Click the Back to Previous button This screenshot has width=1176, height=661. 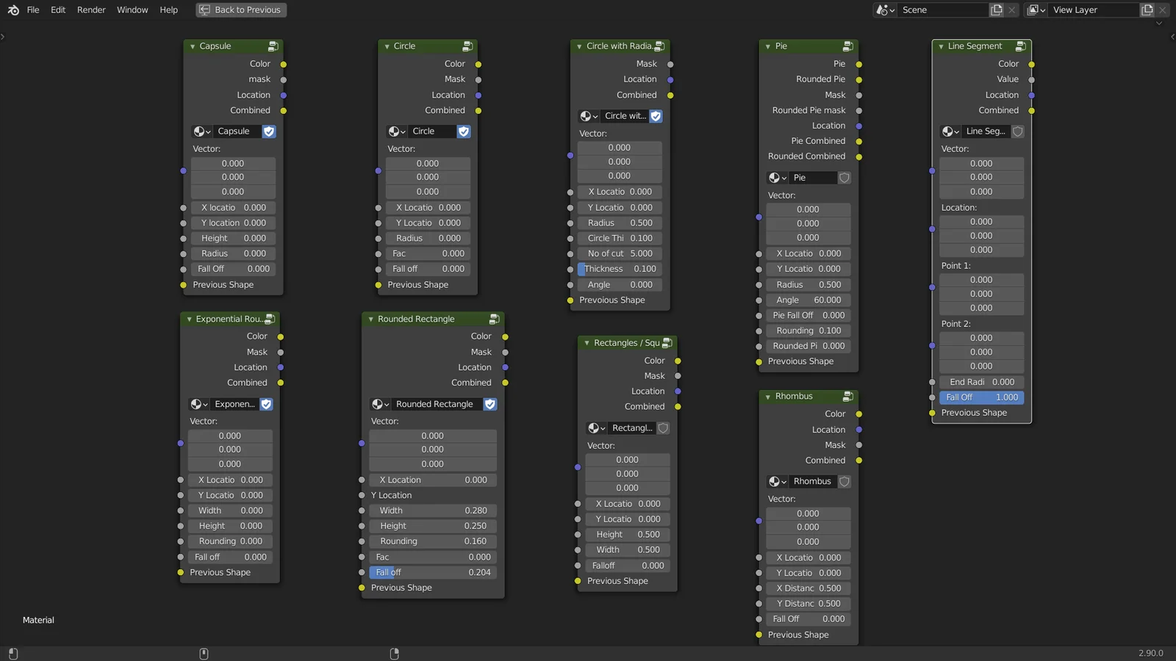point(240,10)
